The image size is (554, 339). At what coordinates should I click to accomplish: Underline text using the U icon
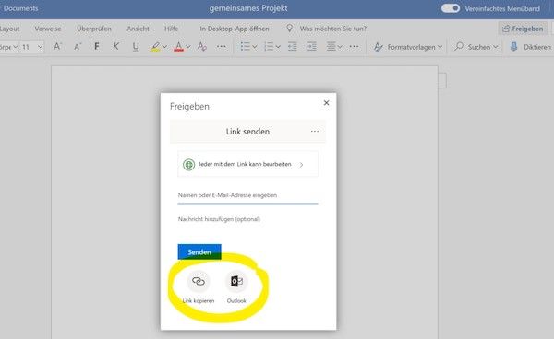pyautogui.click(x=136, y=46)
